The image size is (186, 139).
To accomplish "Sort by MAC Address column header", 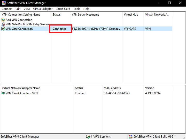I will tap(123, 88).
